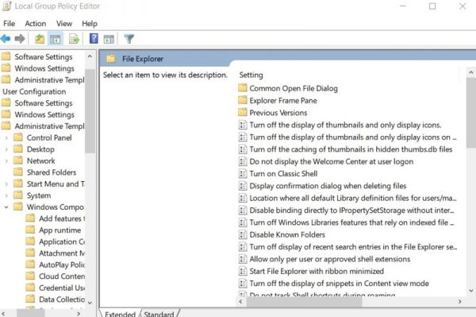This screenshot has width=476, height=317.
Task: Expand the Network tree node
Action: point(6,160)
